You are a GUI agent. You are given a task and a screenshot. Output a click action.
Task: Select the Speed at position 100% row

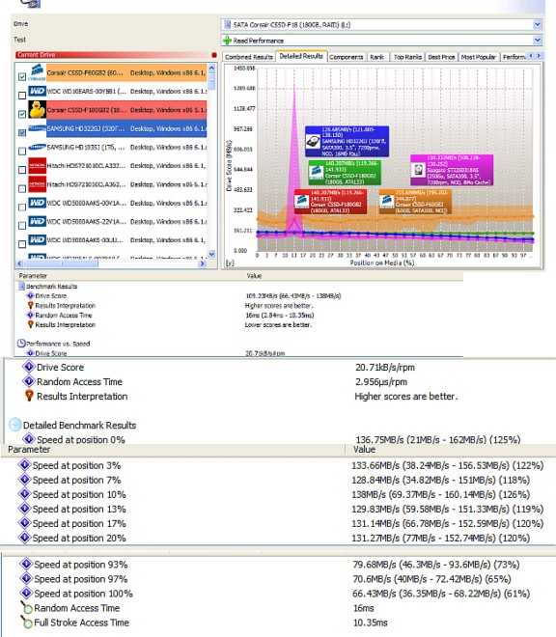click(x=276, y=594)
